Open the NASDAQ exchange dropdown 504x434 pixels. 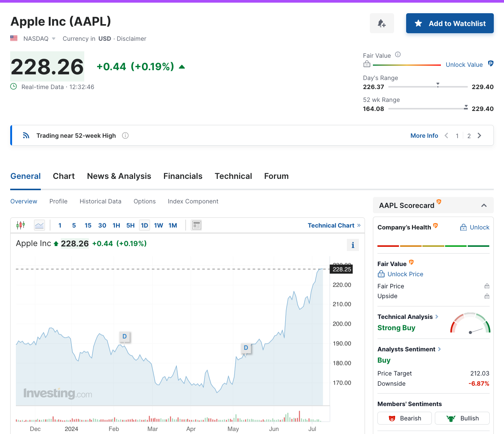pos(39,38)
